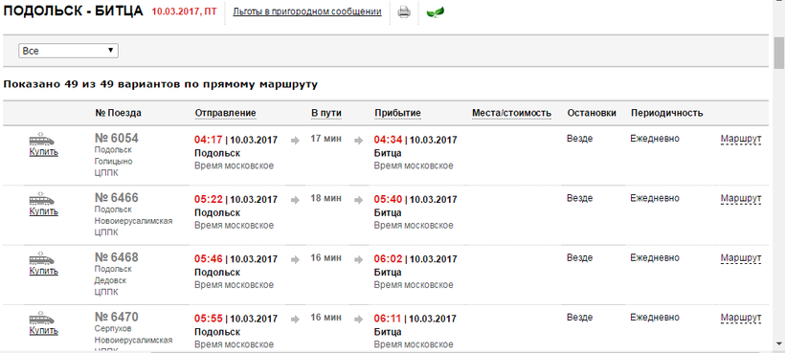Click Места/стоимость column header
Image resolution: width=785 pixels, height=353 pixels.
tap(511, 113)
